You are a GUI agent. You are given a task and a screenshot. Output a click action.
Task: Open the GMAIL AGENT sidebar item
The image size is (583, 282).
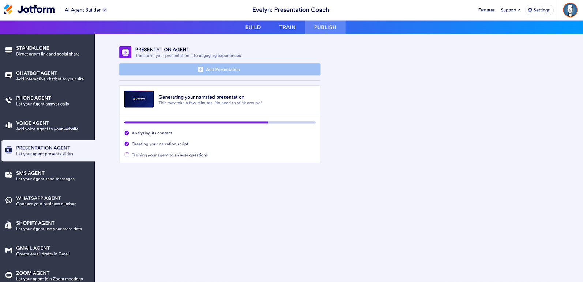pos(48,251)
